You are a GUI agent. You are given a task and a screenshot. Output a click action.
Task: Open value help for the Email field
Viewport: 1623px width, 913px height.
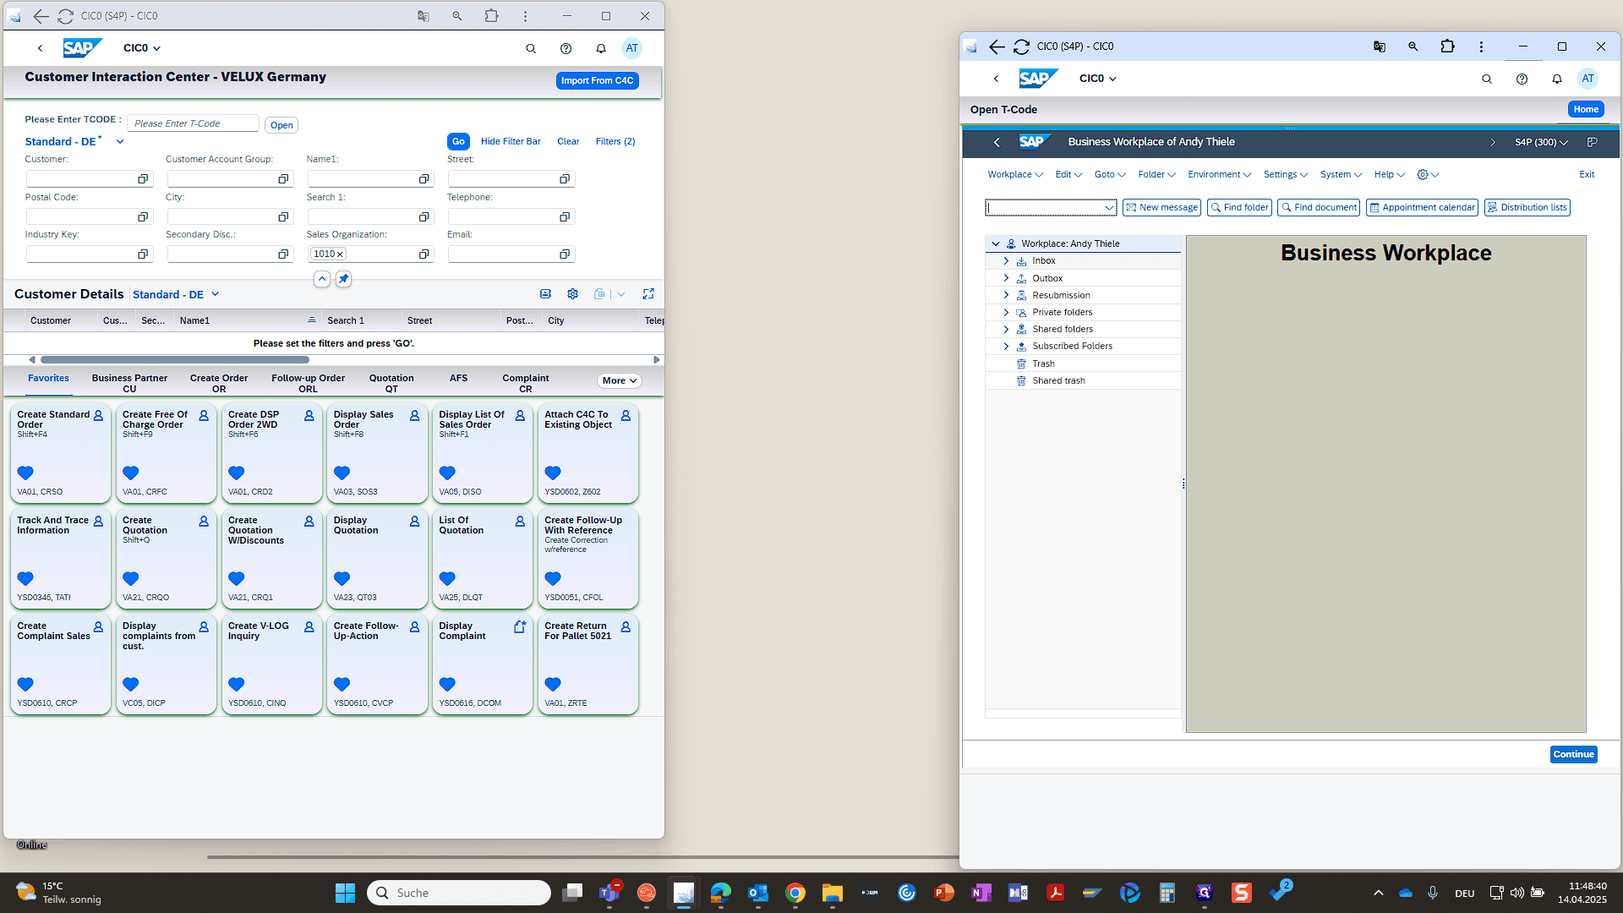[x=565, y=254]
